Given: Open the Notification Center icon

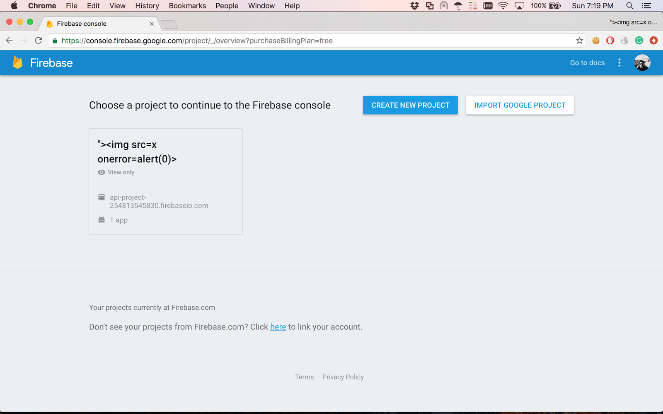Looking at the screenshot, I should [x=647, y=6].
